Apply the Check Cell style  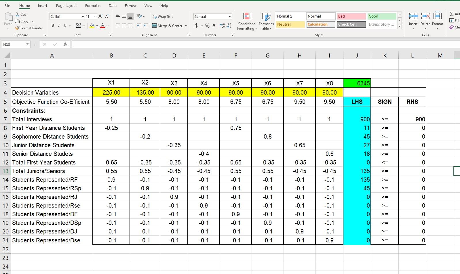351,24
